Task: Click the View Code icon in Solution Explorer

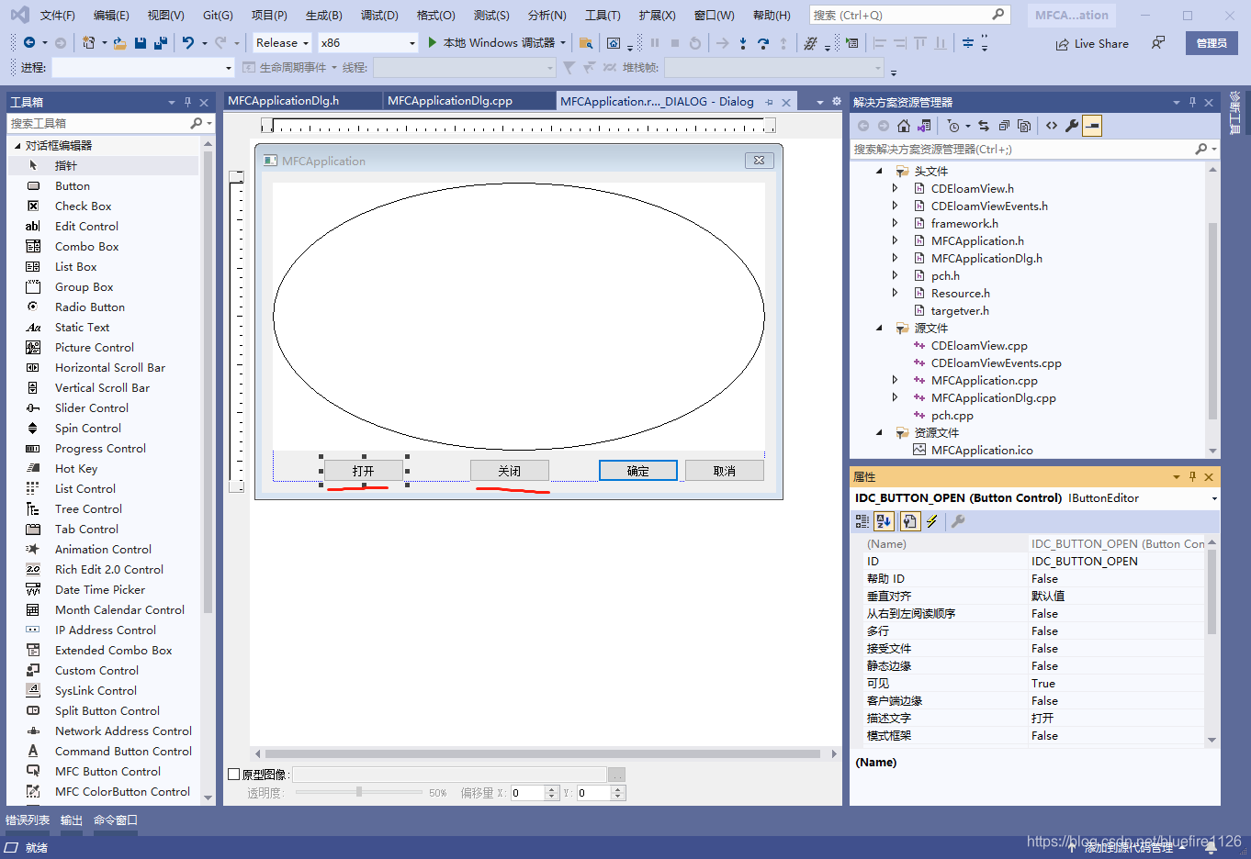Action: click(x=1052, y=126)
